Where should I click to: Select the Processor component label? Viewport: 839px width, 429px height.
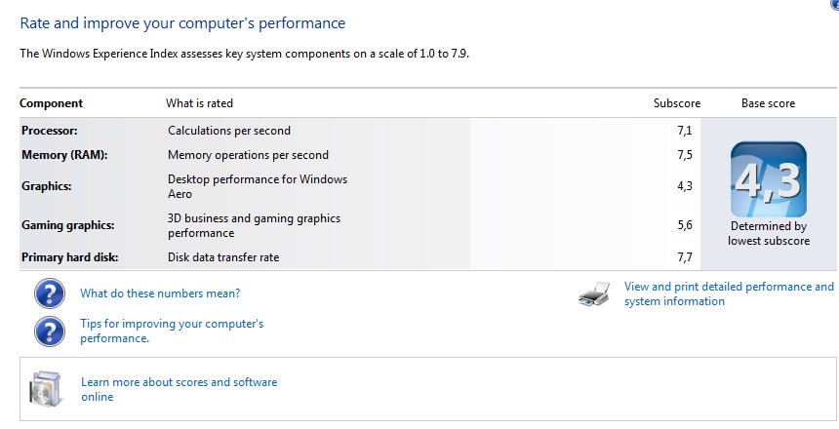(49, 131)
